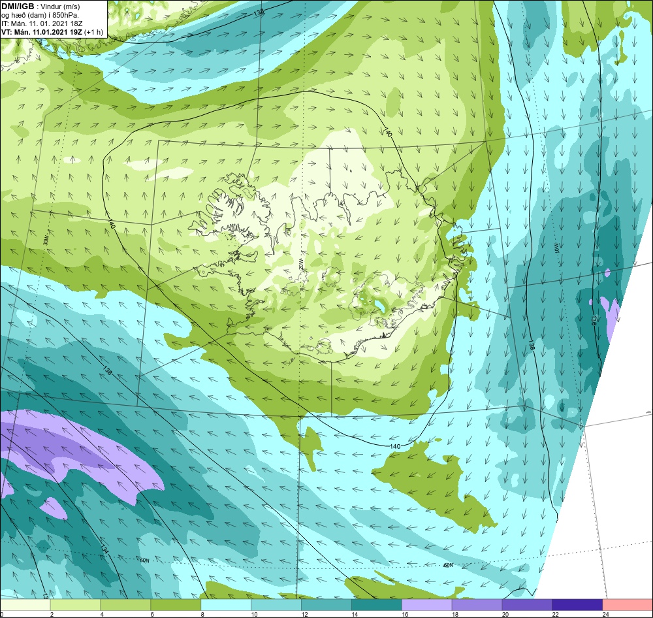Screen dimensions: 653x618
Task: Click the teal 12–14 m/s legend swatch
Action: (326, 604)
